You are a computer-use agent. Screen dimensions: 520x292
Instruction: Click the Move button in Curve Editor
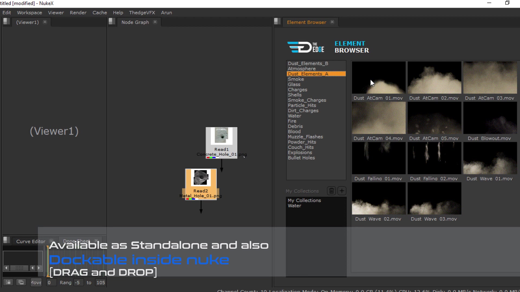[x=36, y=282]
